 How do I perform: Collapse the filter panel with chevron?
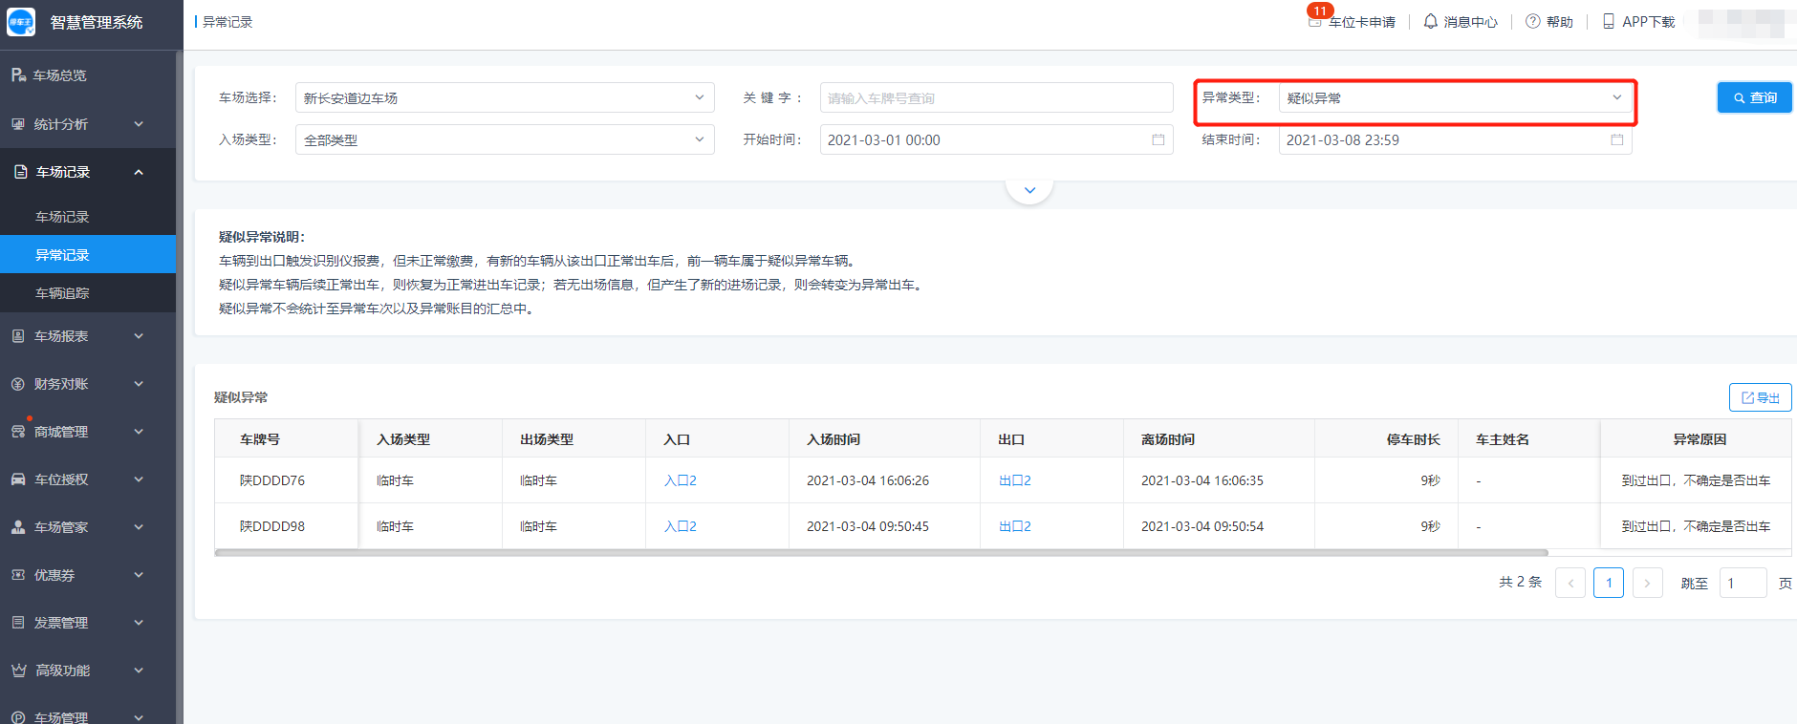click(1029, 190)
